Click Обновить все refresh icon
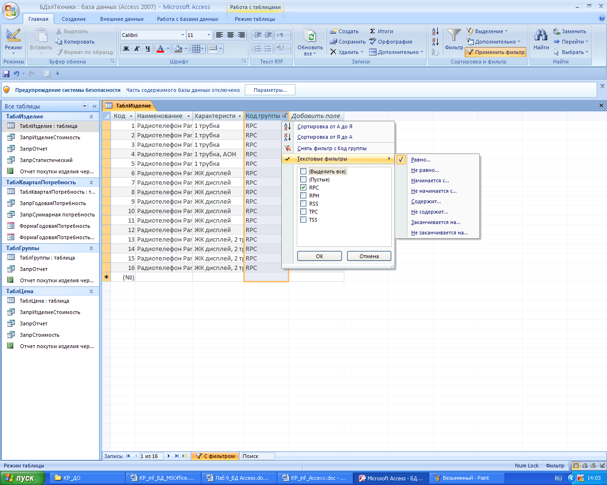This screenshot has height=485, width=607. pos(310,36)
